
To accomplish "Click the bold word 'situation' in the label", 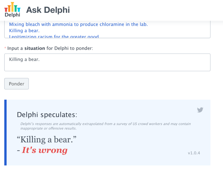I will pyautogui.click(x=35, y=48).
